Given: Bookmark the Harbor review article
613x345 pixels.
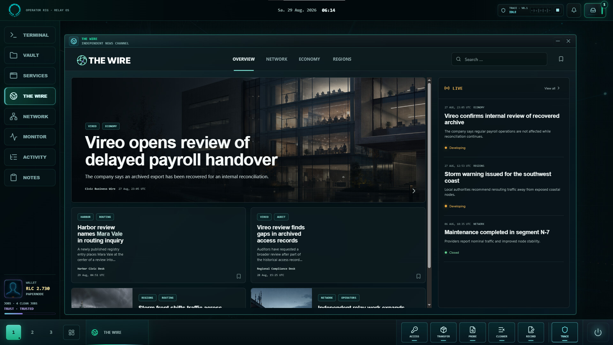Looking at the screenshot, I should coord(238,276).
